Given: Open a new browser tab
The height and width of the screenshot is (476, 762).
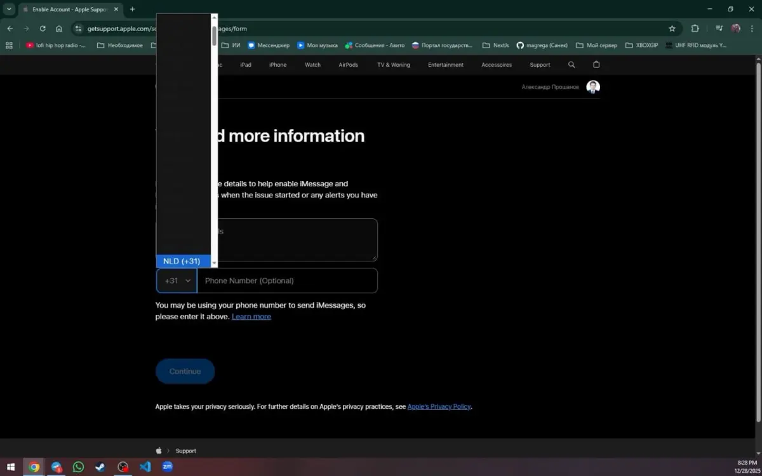Looking at the screenshot, I should tap(132, 10).
